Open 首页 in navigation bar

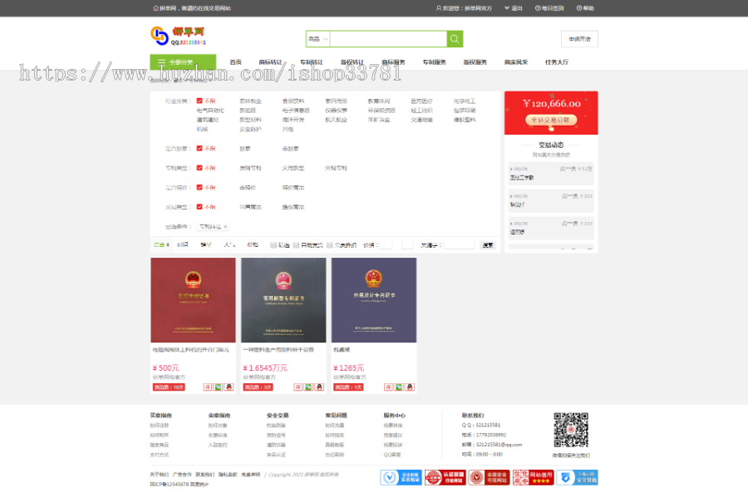(236, 62)
